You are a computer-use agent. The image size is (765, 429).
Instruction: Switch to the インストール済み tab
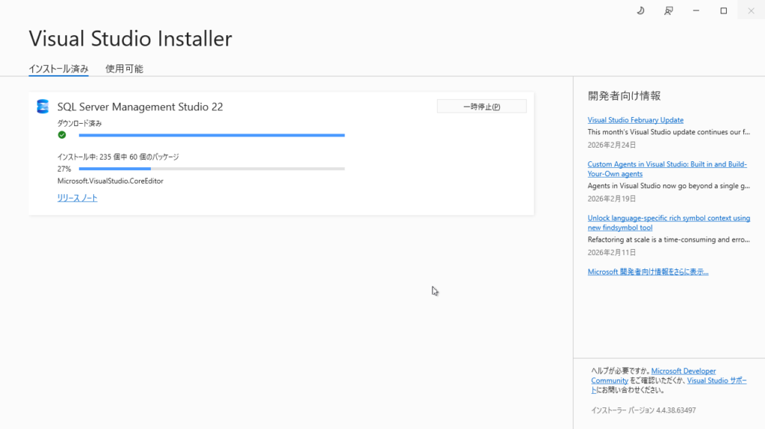coord(58,69)
